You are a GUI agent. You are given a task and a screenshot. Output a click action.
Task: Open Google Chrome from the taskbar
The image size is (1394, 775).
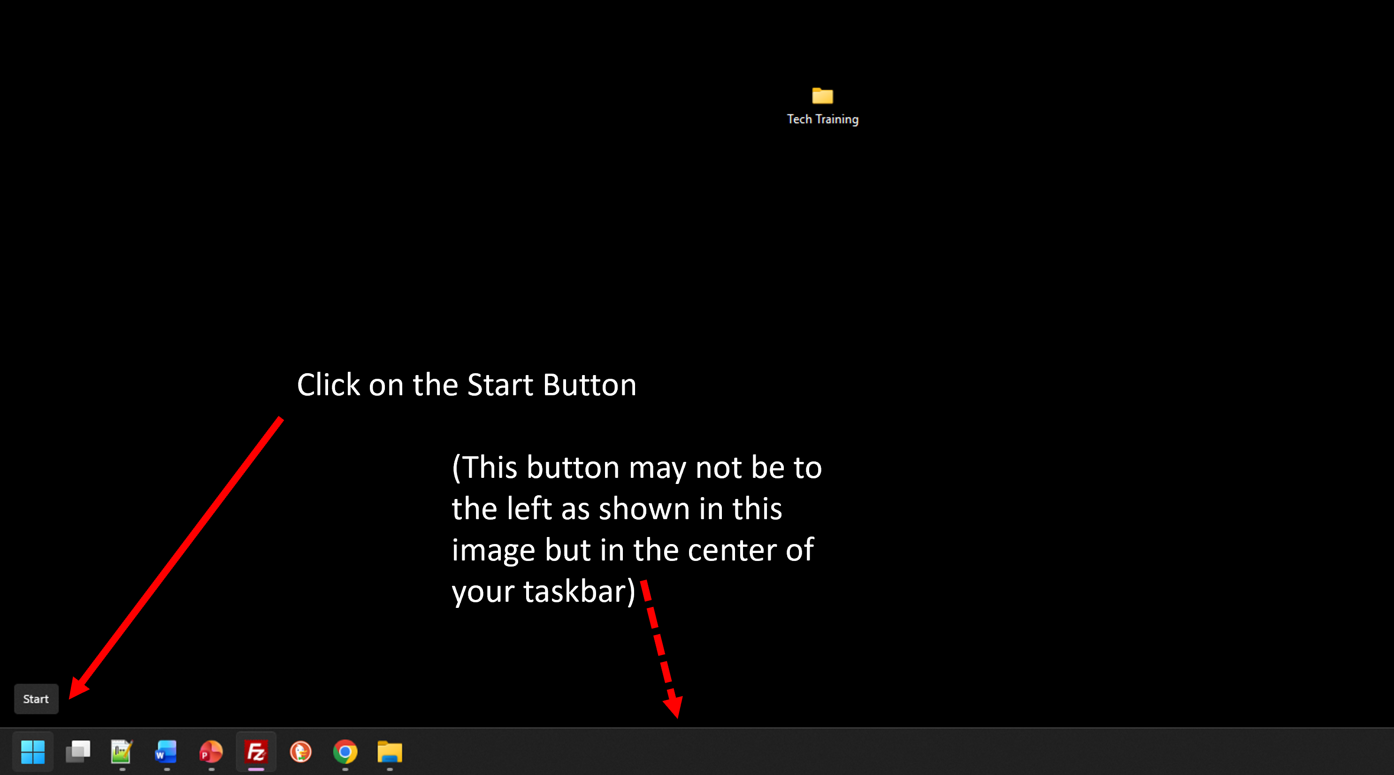pos(345,752)
